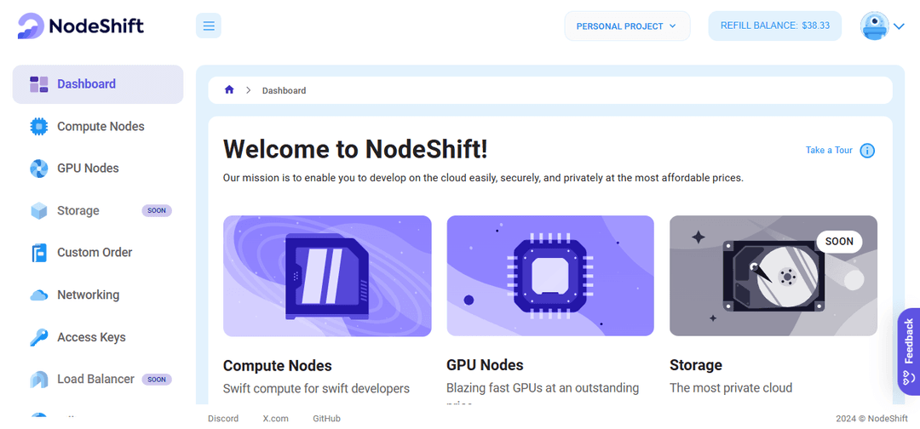Click the Compute Nodes card title
This screenshot has width=920, height=429.
point(278,366)
